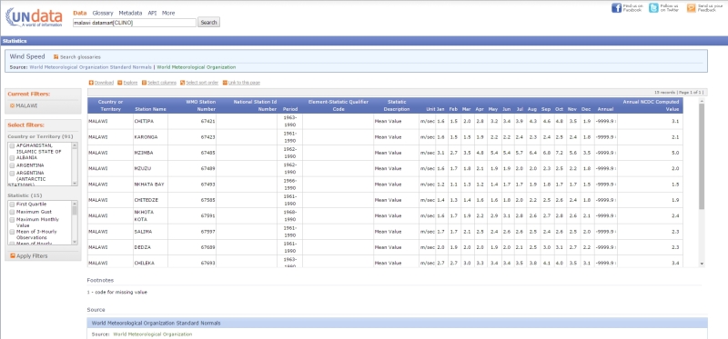Click the NKHATA BAY station cell

point(150,184)
